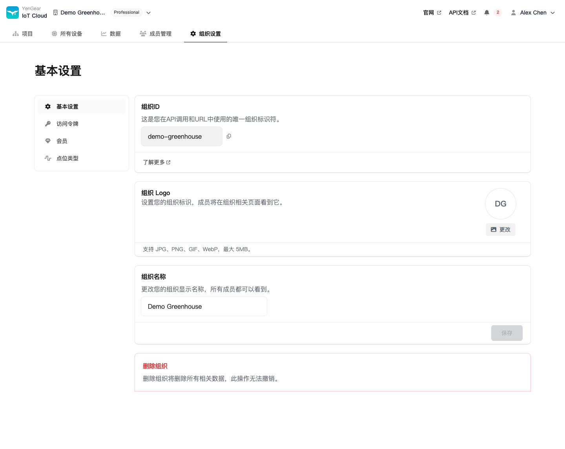Switch to the 所有设备 tab
Image resolution: width=565 pixels, height=449 pixels.
click(67, 34)
